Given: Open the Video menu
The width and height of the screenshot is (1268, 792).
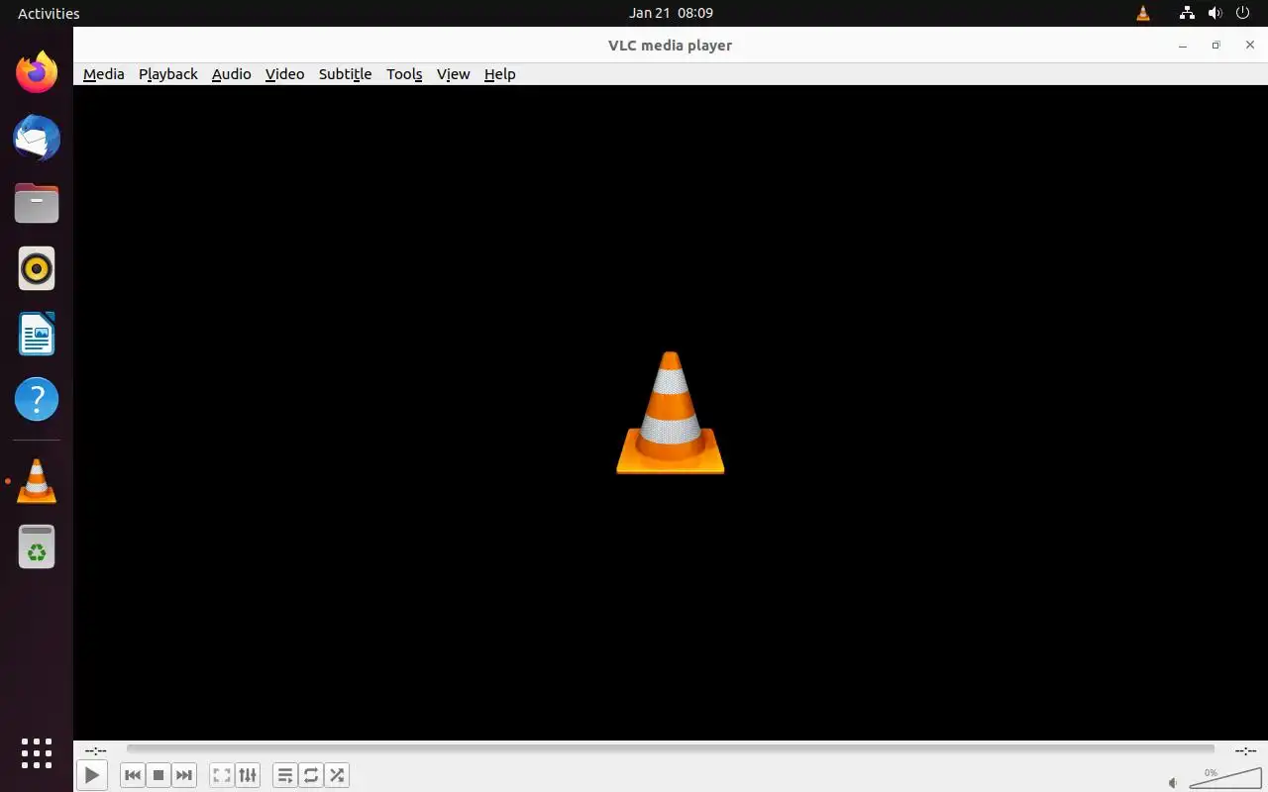Looking at the screenshot, I should [285, 74].
